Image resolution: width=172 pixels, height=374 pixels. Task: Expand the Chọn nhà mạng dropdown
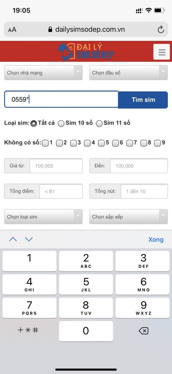click(43, 73)
